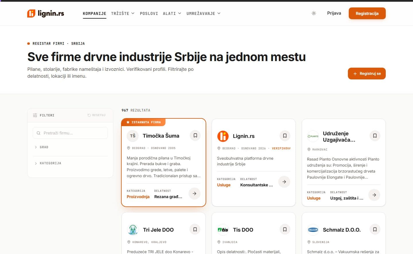Expand the Kategorija filter section
The height and width of the screenshot is (254, 413).
70,163
